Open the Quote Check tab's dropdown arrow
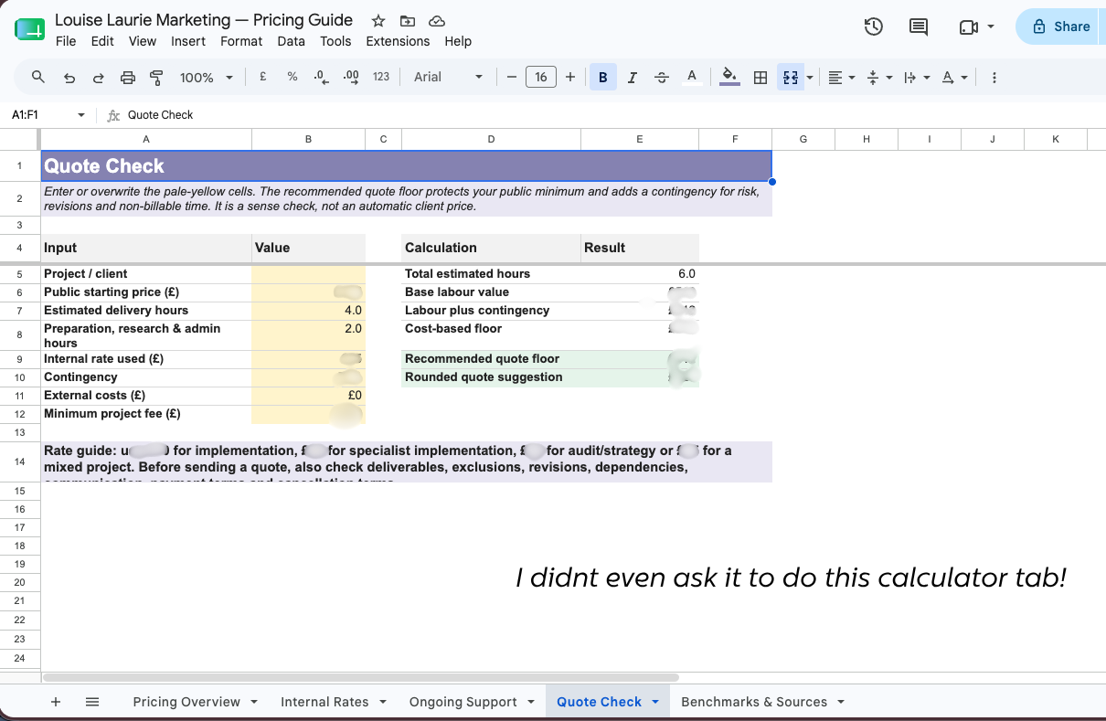 pos(655,702)
